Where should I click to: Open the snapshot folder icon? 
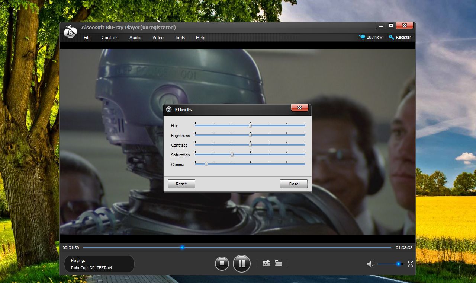(278, 263)
